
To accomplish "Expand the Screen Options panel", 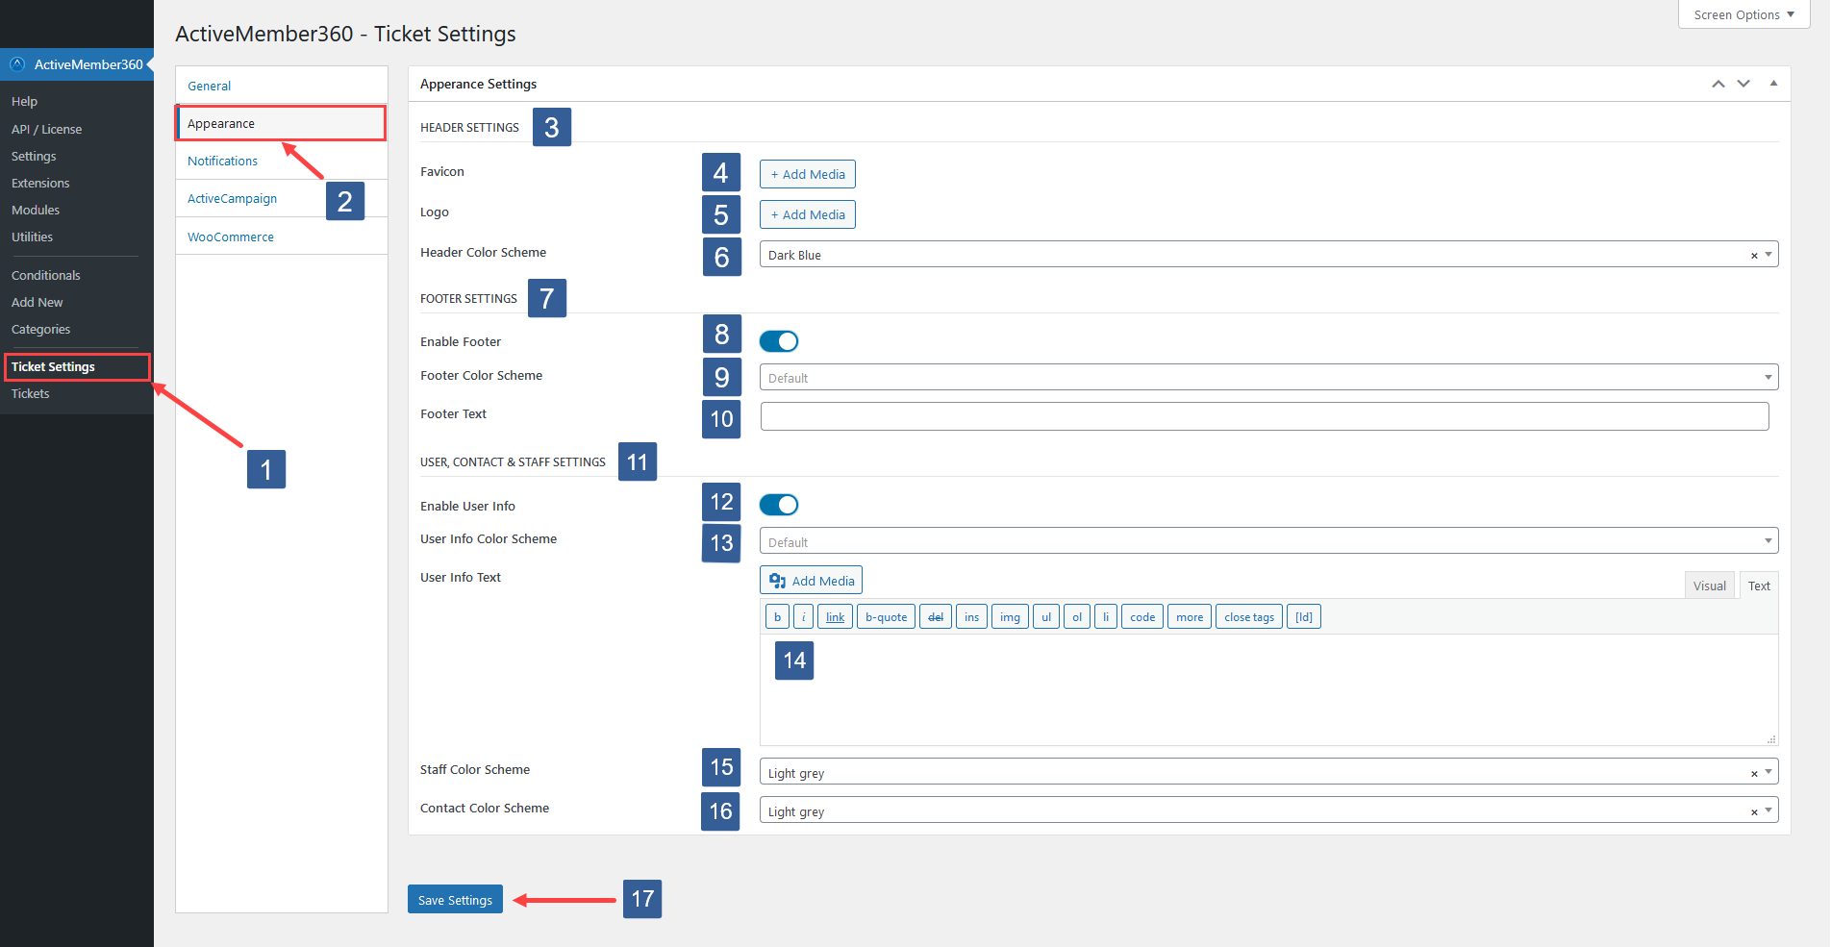I will click(x=1743, y=14).
